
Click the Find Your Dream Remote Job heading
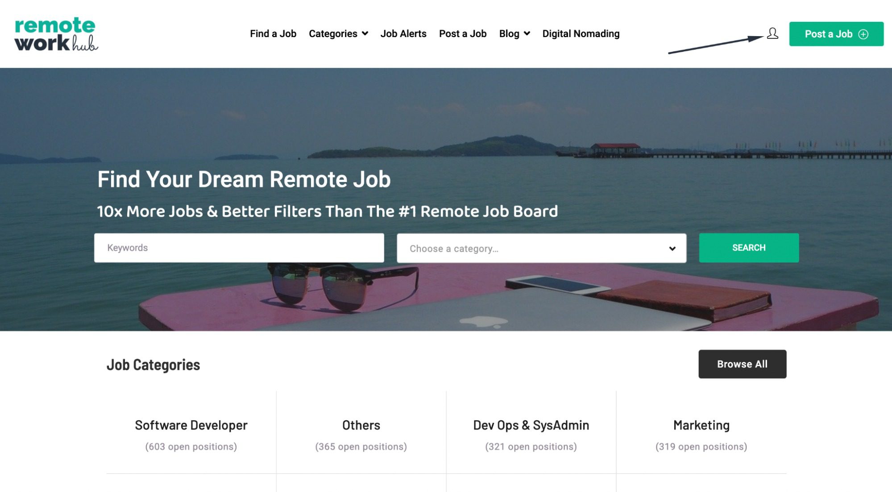click(244, 180)
